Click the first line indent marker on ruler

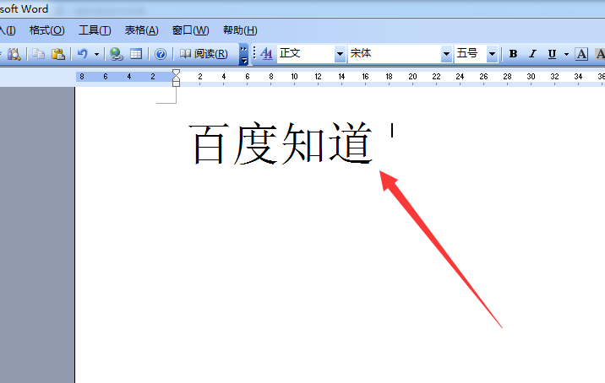pyautogui.click(x=176, y=72)
